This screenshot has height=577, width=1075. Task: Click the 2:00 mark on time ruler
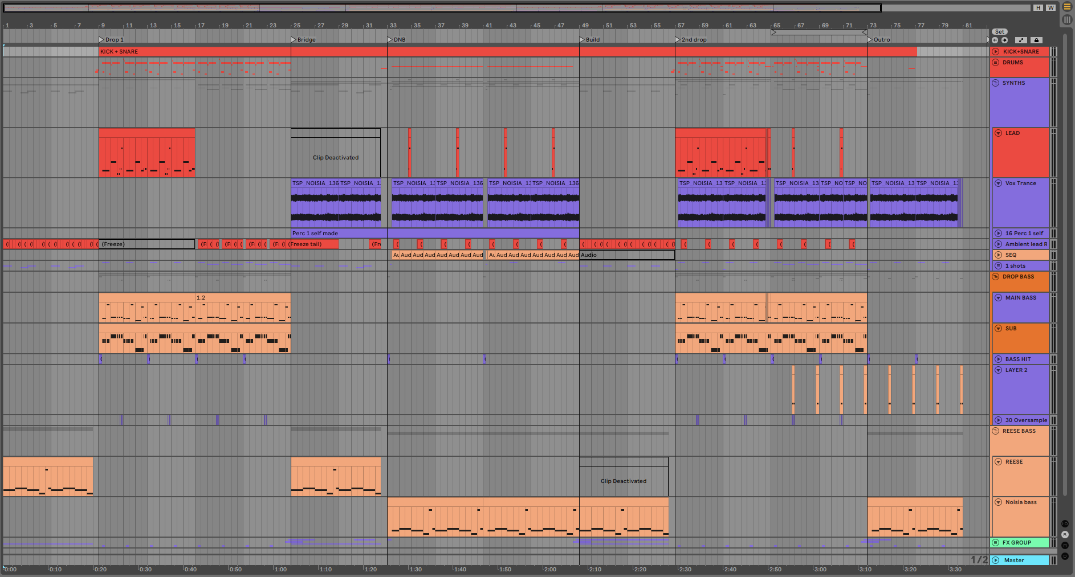550,569
